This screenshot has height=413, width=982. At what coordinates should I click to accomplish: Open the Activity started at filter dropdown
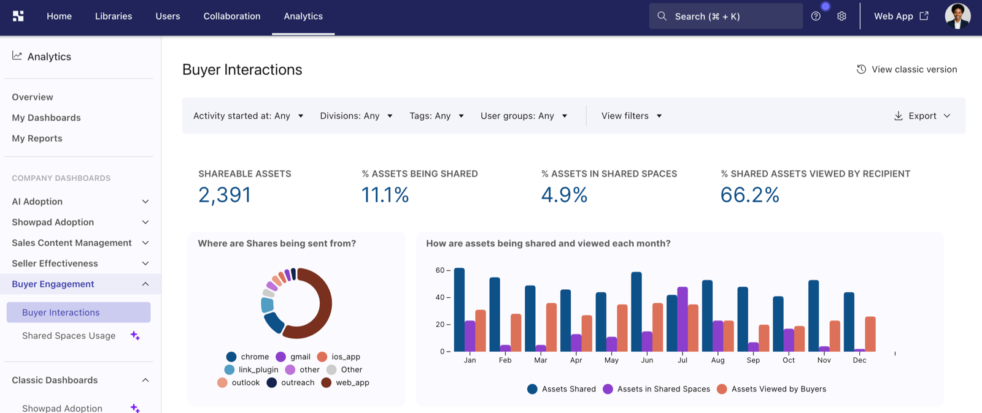click(x=249, y=116)
